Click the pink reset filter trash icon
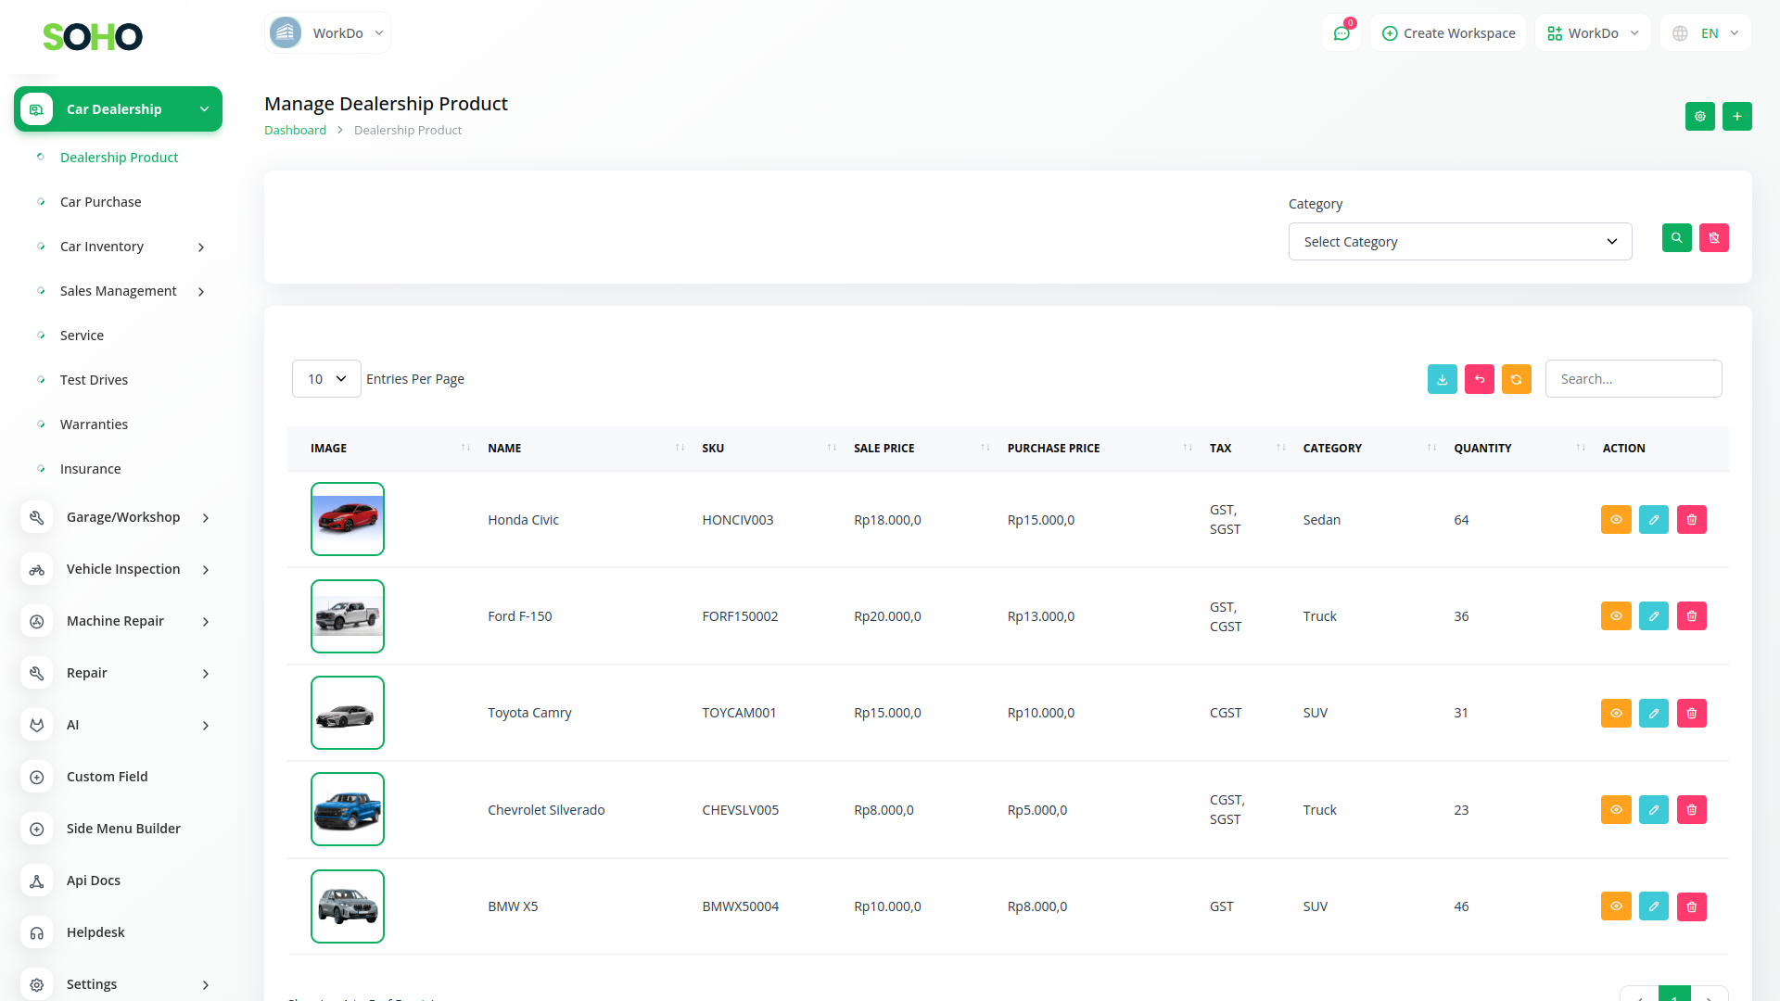This screenshot has height=1001, width=1780. (x=1713, y=238)
